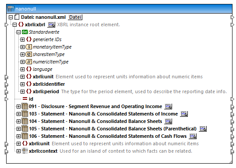Image resolution: width=236 pixels, height=168 pixels.
Task: Click right output connector of xbrli:context
Action: 232,151
